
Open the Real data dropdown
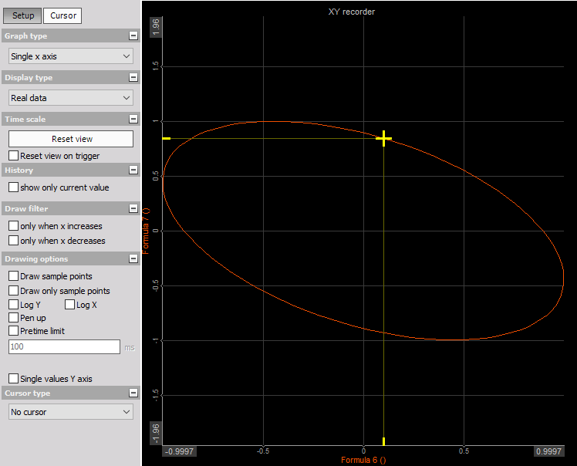[71, 98]
